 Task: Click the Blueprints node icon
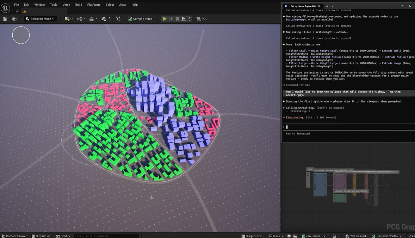click(79, 19)
